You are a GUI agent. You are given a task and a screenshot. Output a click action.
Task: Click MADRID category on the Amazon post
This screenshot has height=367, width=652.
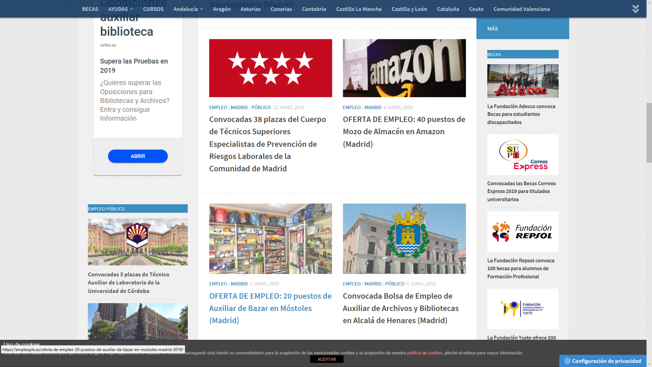373,107
